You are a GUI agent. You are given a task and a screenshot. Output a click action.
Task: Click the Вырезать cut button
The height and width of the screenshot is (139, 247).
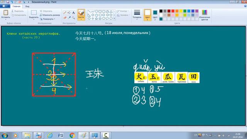tap(17, 11)
